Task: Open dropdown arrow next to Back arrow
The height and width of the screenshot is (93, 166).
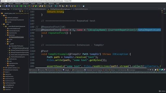Action: click(77, 6)
